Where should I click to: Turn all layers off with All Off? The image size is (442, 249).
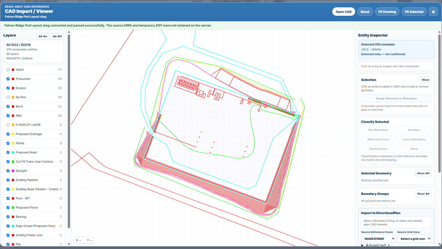[x=57, y=36]
